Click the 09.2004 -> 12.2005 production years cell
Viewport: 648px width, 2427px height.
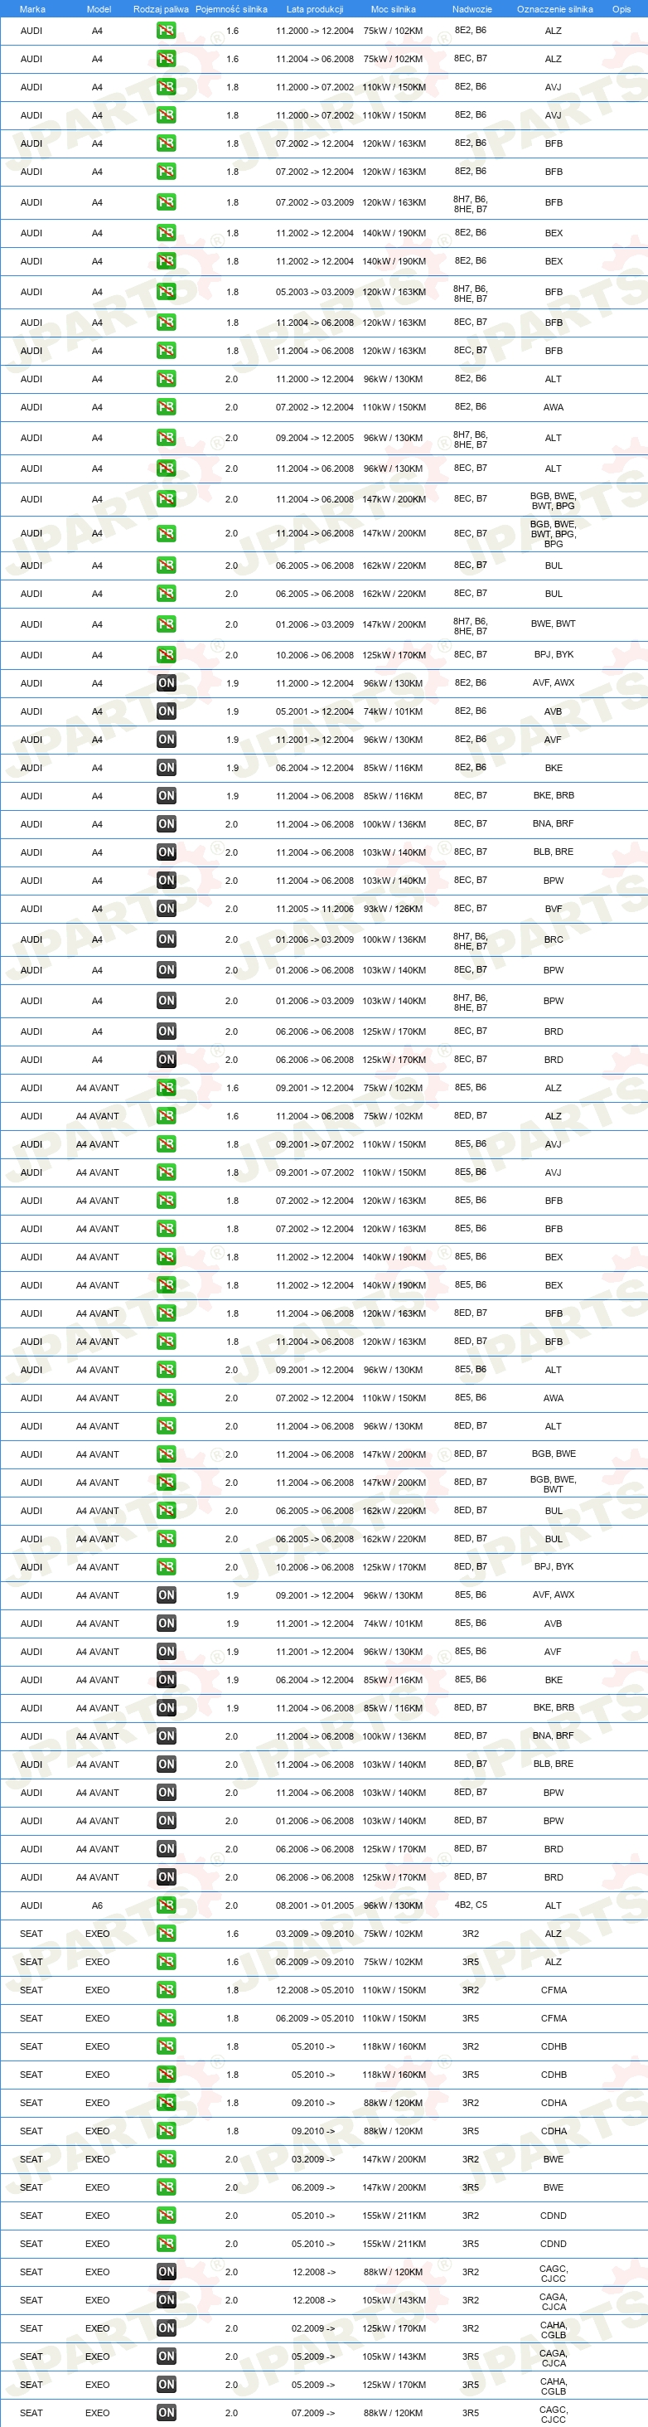pyautogui.click(x=315, y=438)
